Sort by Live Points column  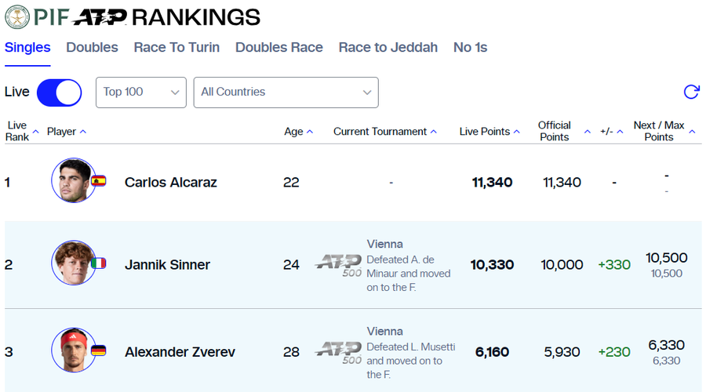click(x=489, y=132)
